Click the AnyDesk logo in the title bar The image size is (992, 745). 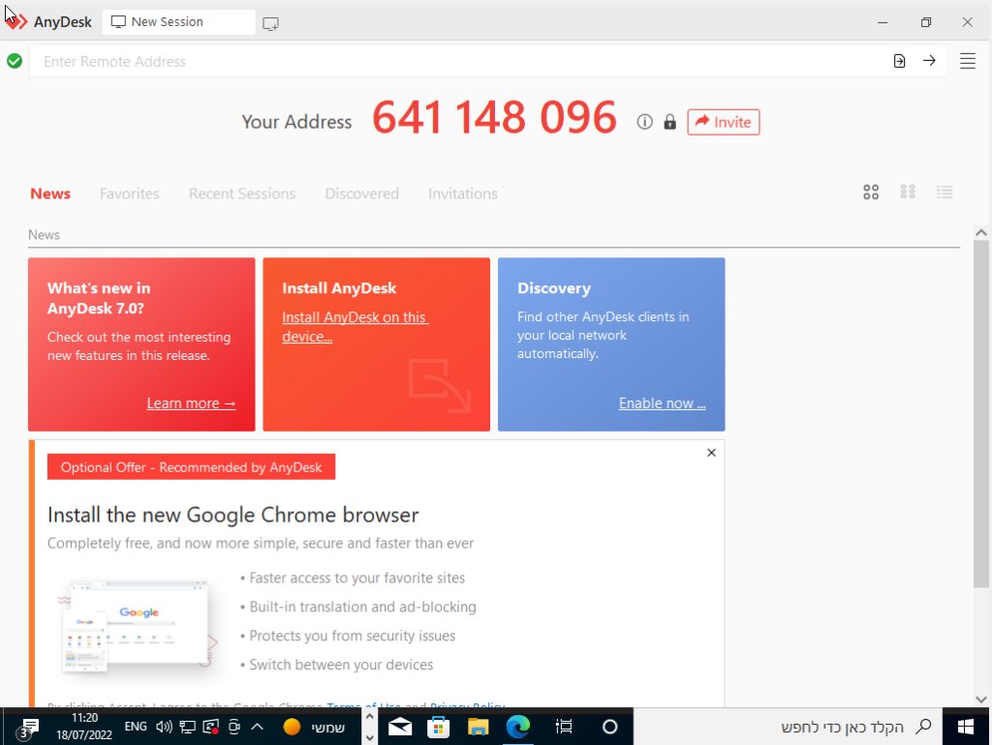point(16,21)
